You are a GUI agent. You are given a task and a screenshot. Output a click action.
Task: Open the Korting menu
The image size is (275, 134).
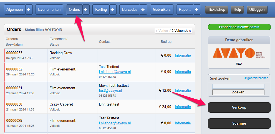coord(101,10)
